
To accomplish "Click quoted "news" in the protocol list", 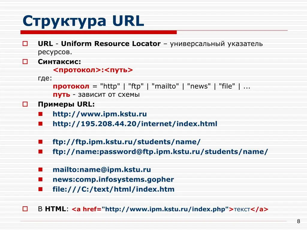I will click(x=199, y=86).
